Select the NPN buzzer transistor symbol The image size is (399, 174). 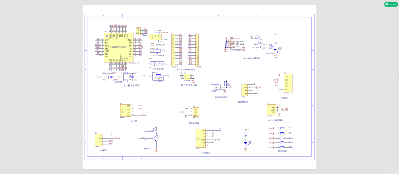tap(155, 137)
